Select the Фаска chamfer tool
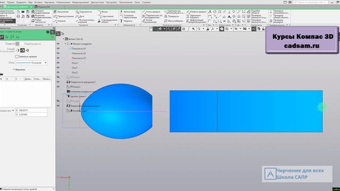340x191 pixels. point(103,12)
